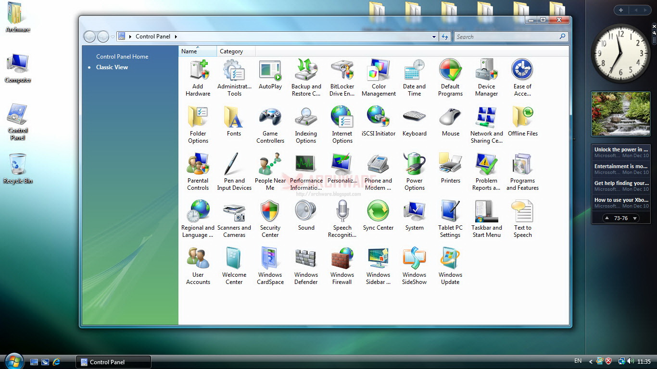Go to Control Panel Home
The image size is (657, 369).
tap(122, 57)
